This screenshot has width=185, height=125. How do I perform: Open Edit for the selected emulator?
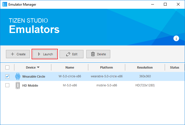coord(72,54)
